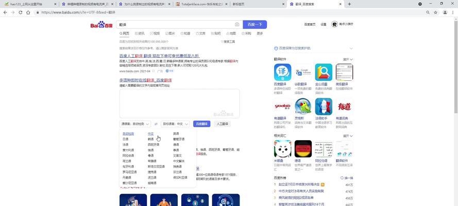The image size is (458, 206).
Task: Switch to the 图片 search tab
Action: point(170,33)
